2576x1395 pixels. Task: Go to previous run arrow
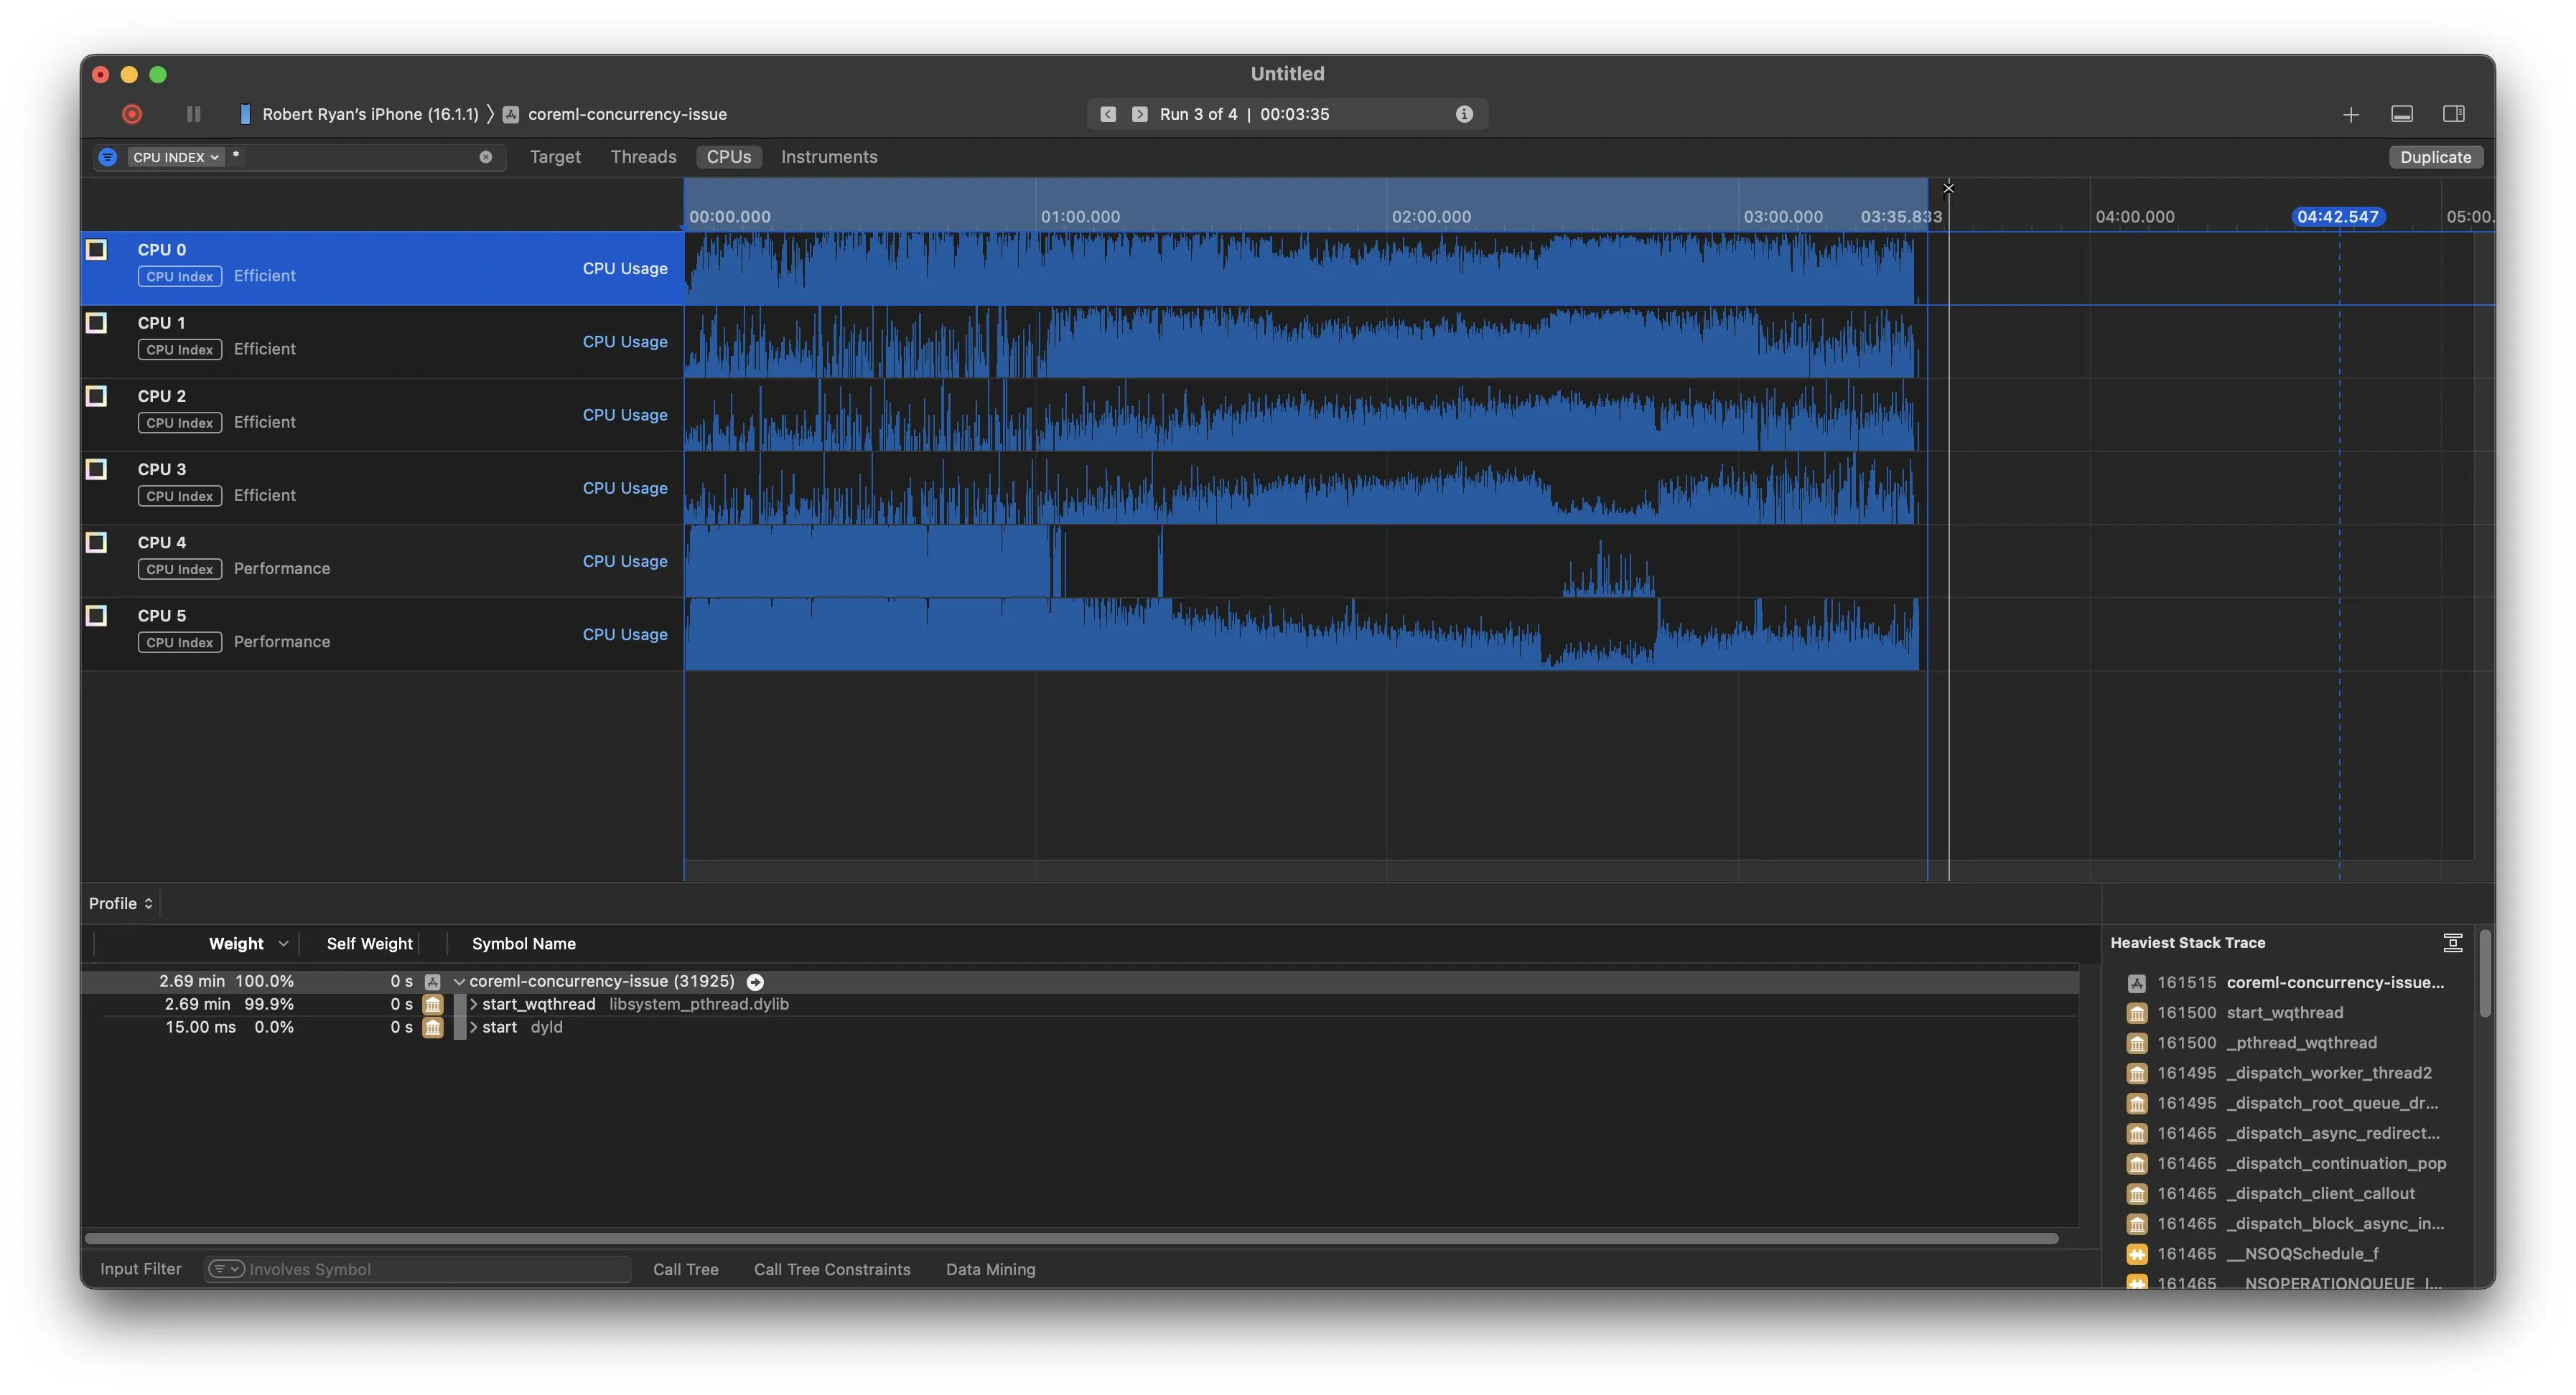click(x=1108, y=114)
